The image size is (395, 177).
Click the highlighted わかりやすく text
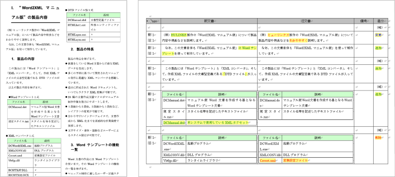298,40
